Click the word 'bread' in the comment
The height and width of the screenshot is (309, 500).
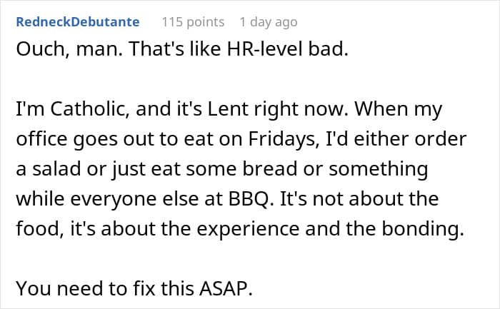(270, 169)
